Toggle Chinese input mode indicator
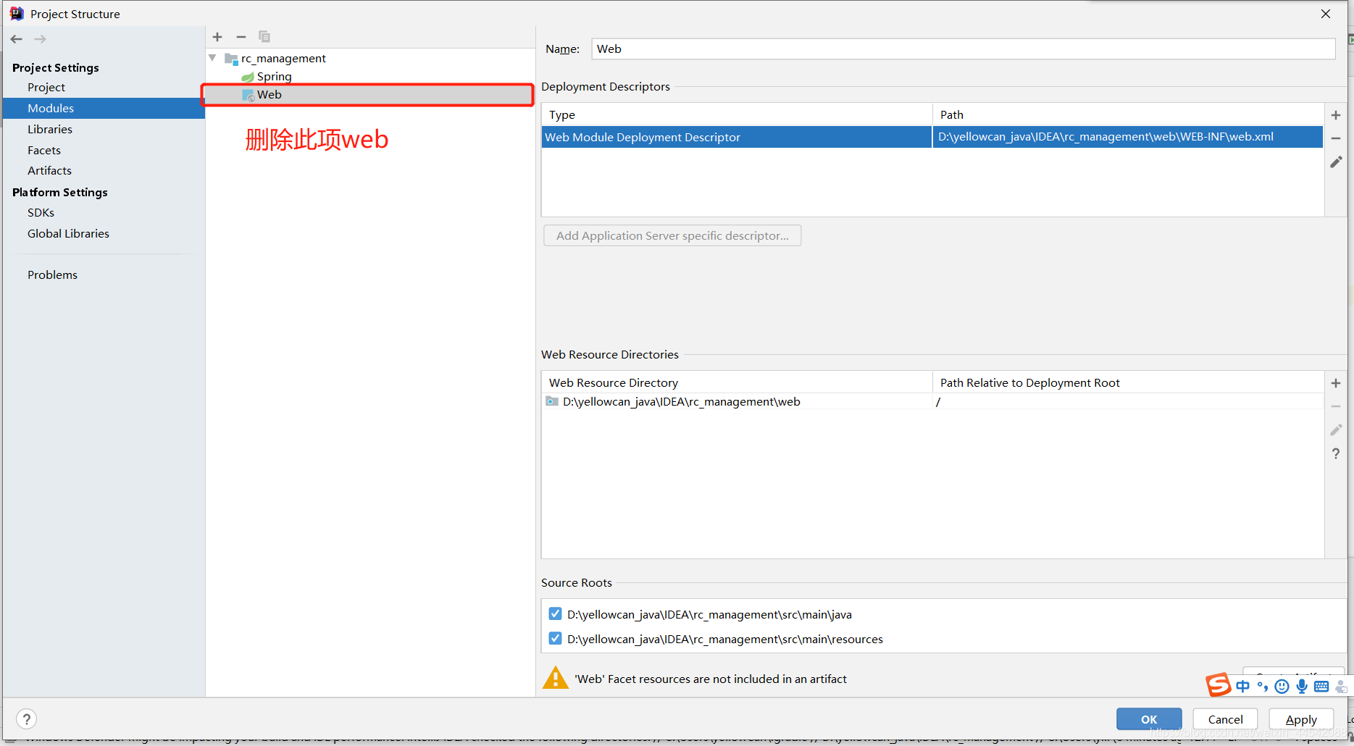This screenshot has width=1354, height=746. (x=1243, y=686)
